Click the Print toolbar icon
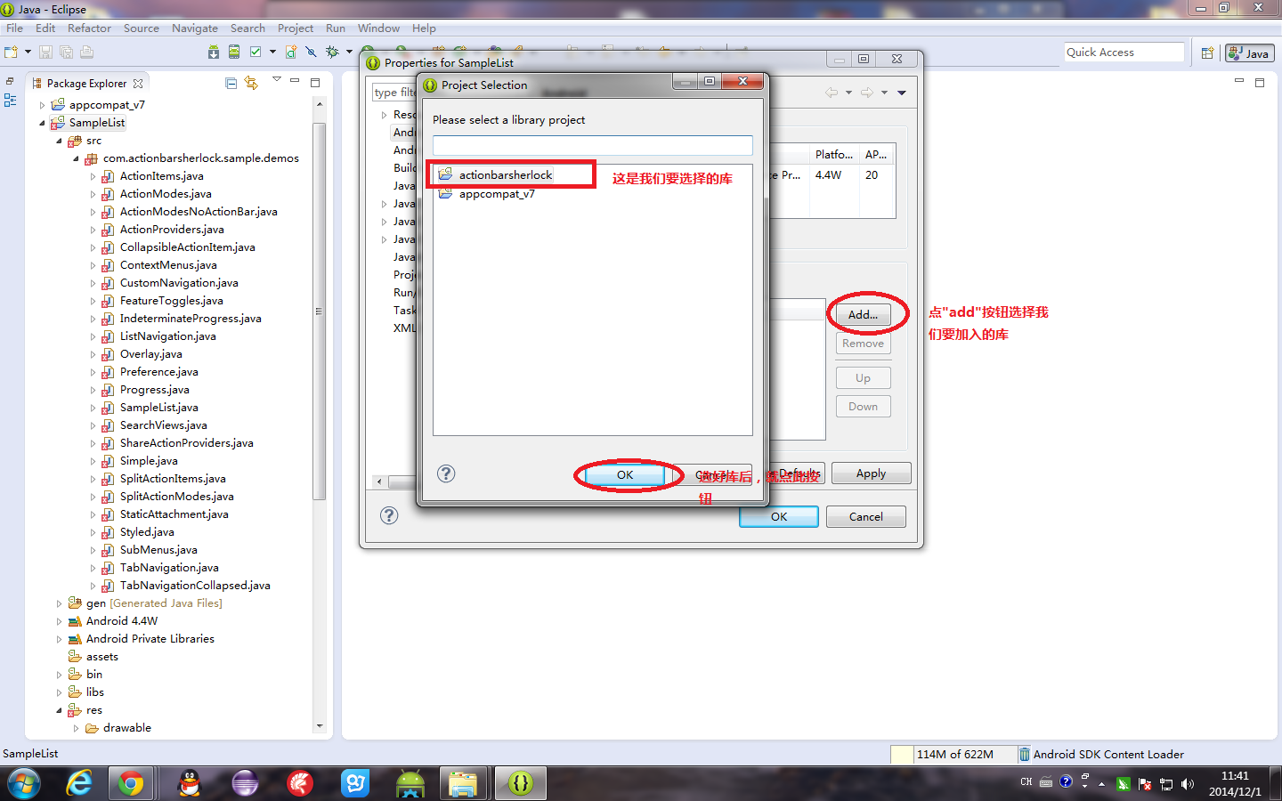Screen dimensions: 1282x801 click(86, 53)
